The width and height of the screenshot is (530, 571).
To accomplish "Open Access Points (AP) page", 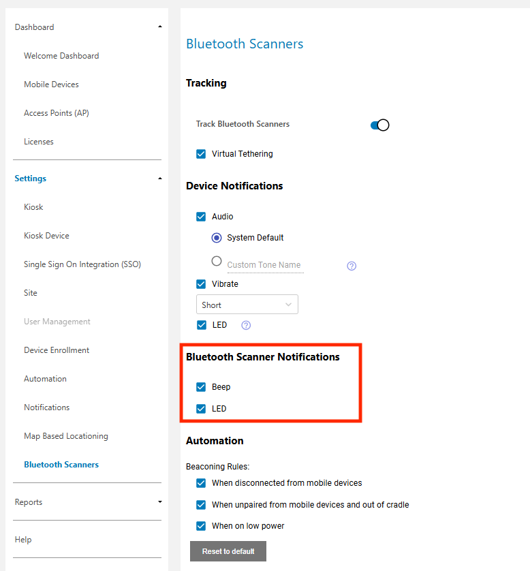I will (56, 113).
